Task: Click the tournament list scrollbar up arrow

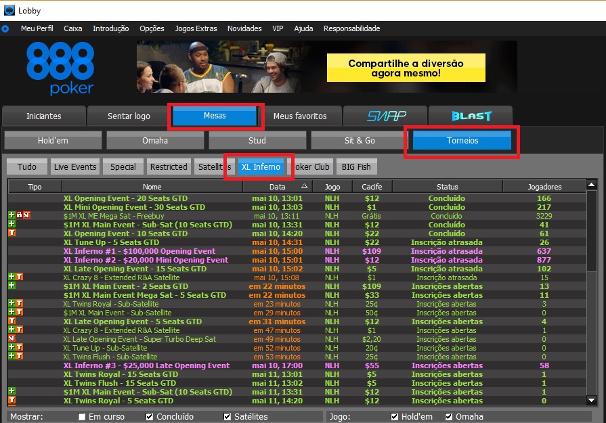Action: 591,185
